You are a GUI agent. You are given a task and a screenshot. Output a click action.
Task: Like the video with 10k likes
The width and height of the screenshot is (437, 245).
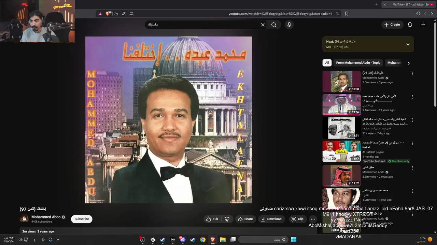click(212, 219)
